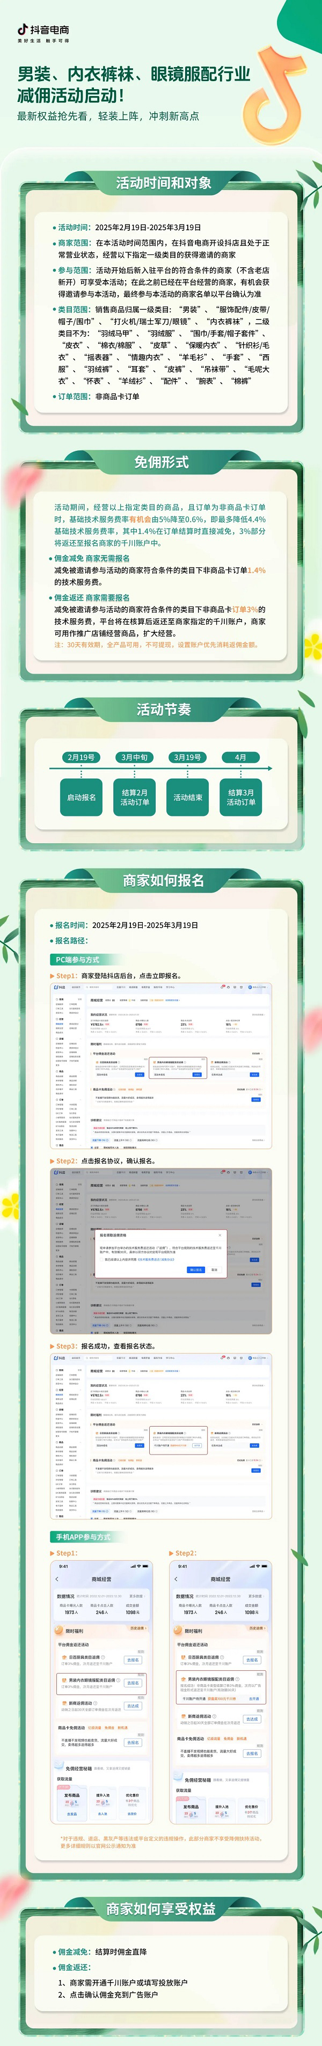The width and height of the screenshot is (322, 2046).
Task: Click the 活动时间和对象 section header
Action: coord(164,184)
